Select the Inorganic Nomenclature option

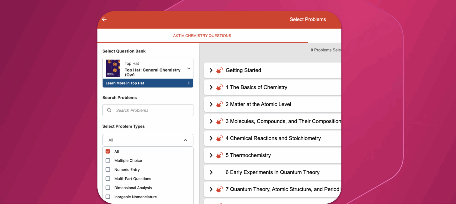point(108,197)
